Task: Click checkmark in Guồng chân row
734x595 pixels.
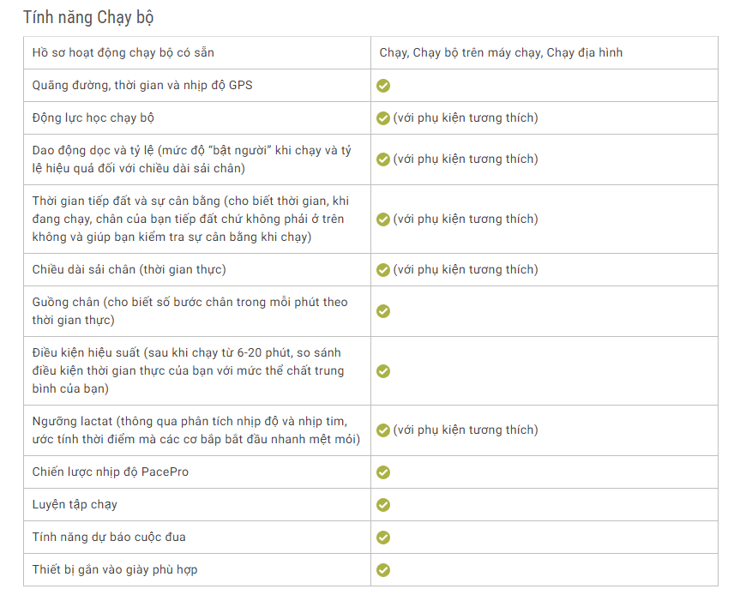Action: click(383, 311)
